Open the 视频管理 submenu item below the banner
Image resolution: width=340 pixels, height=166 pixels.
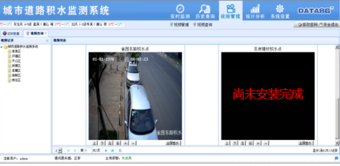pyautogui.click(x=179, y=25)
